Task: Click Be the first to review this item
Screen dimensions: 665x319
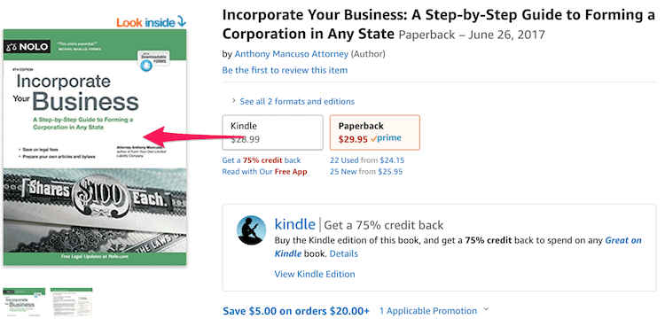Action: [285, 70]
